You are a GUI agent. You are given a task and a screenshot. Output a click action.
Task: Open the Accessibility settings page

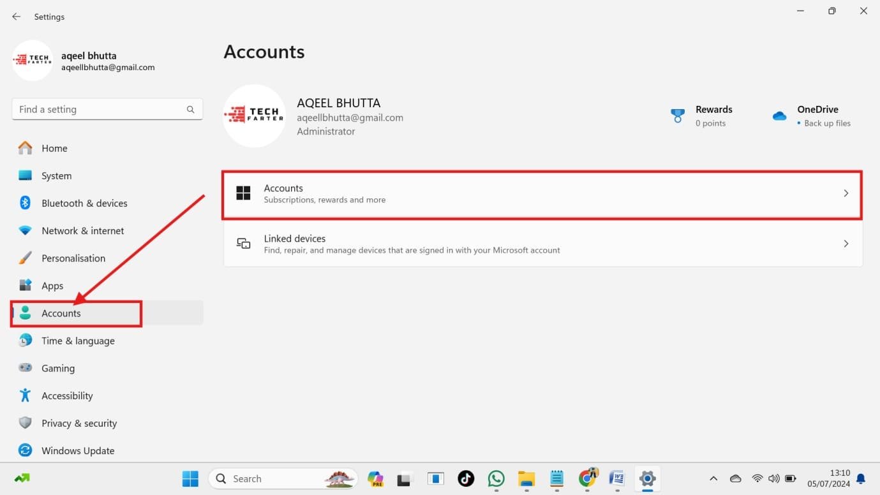click(67, 396)
